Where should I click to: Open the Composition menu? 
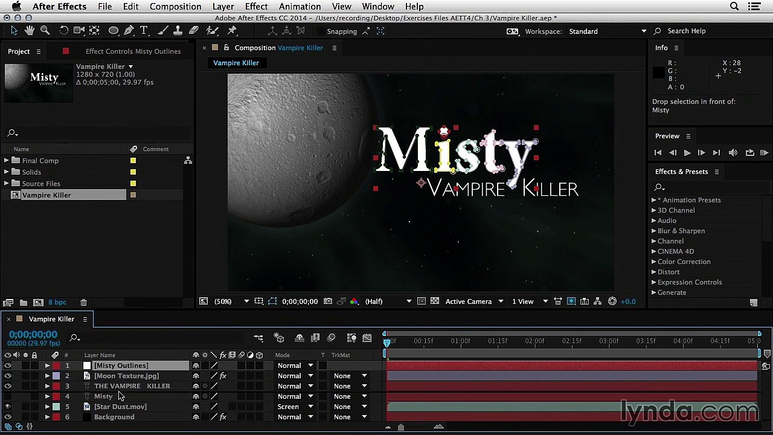pos(175,7)
